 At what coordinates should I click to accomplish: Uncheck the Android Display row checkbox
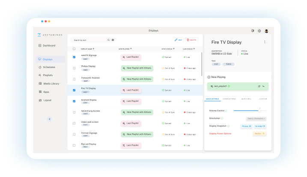[74, 101]
